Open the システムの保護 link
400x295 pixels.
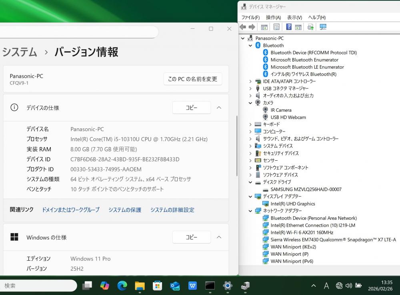point(125,210)
